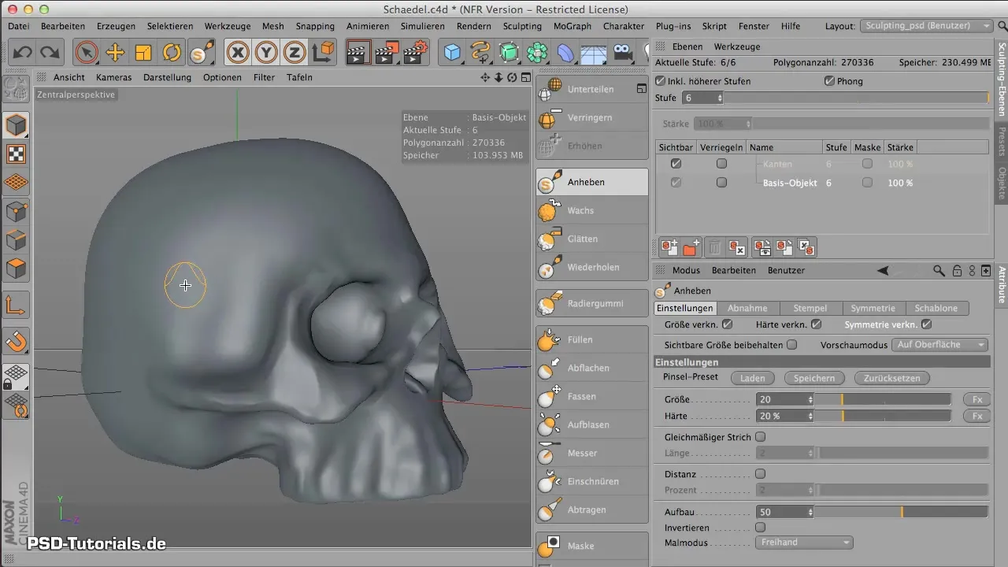Screen dimensions: 1008x567
Task: Select the Abflachen brush
Action: click(592, 368)
